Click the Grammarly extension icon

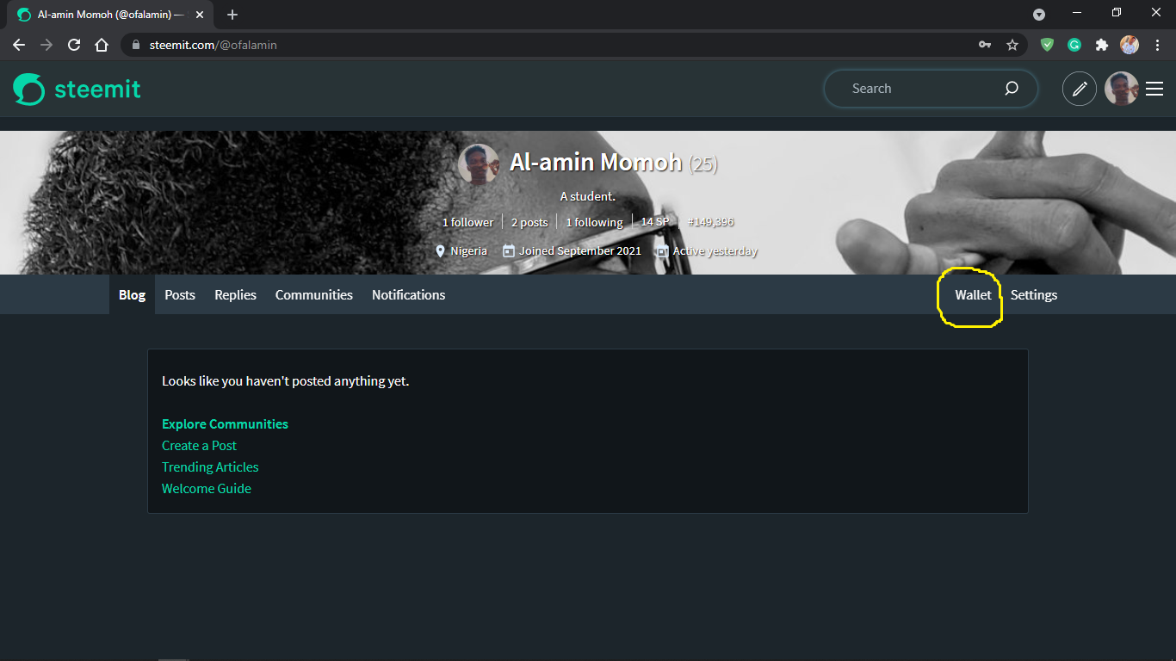(1074, 45)
